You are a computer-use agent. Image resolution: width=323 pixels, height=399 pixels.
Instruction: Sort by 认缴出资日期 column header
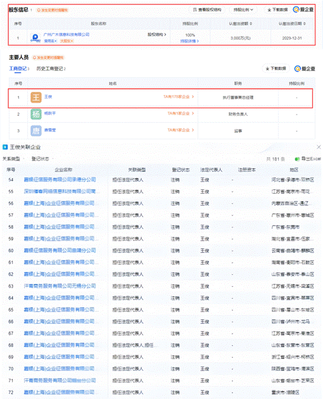(x=292, y=23)
